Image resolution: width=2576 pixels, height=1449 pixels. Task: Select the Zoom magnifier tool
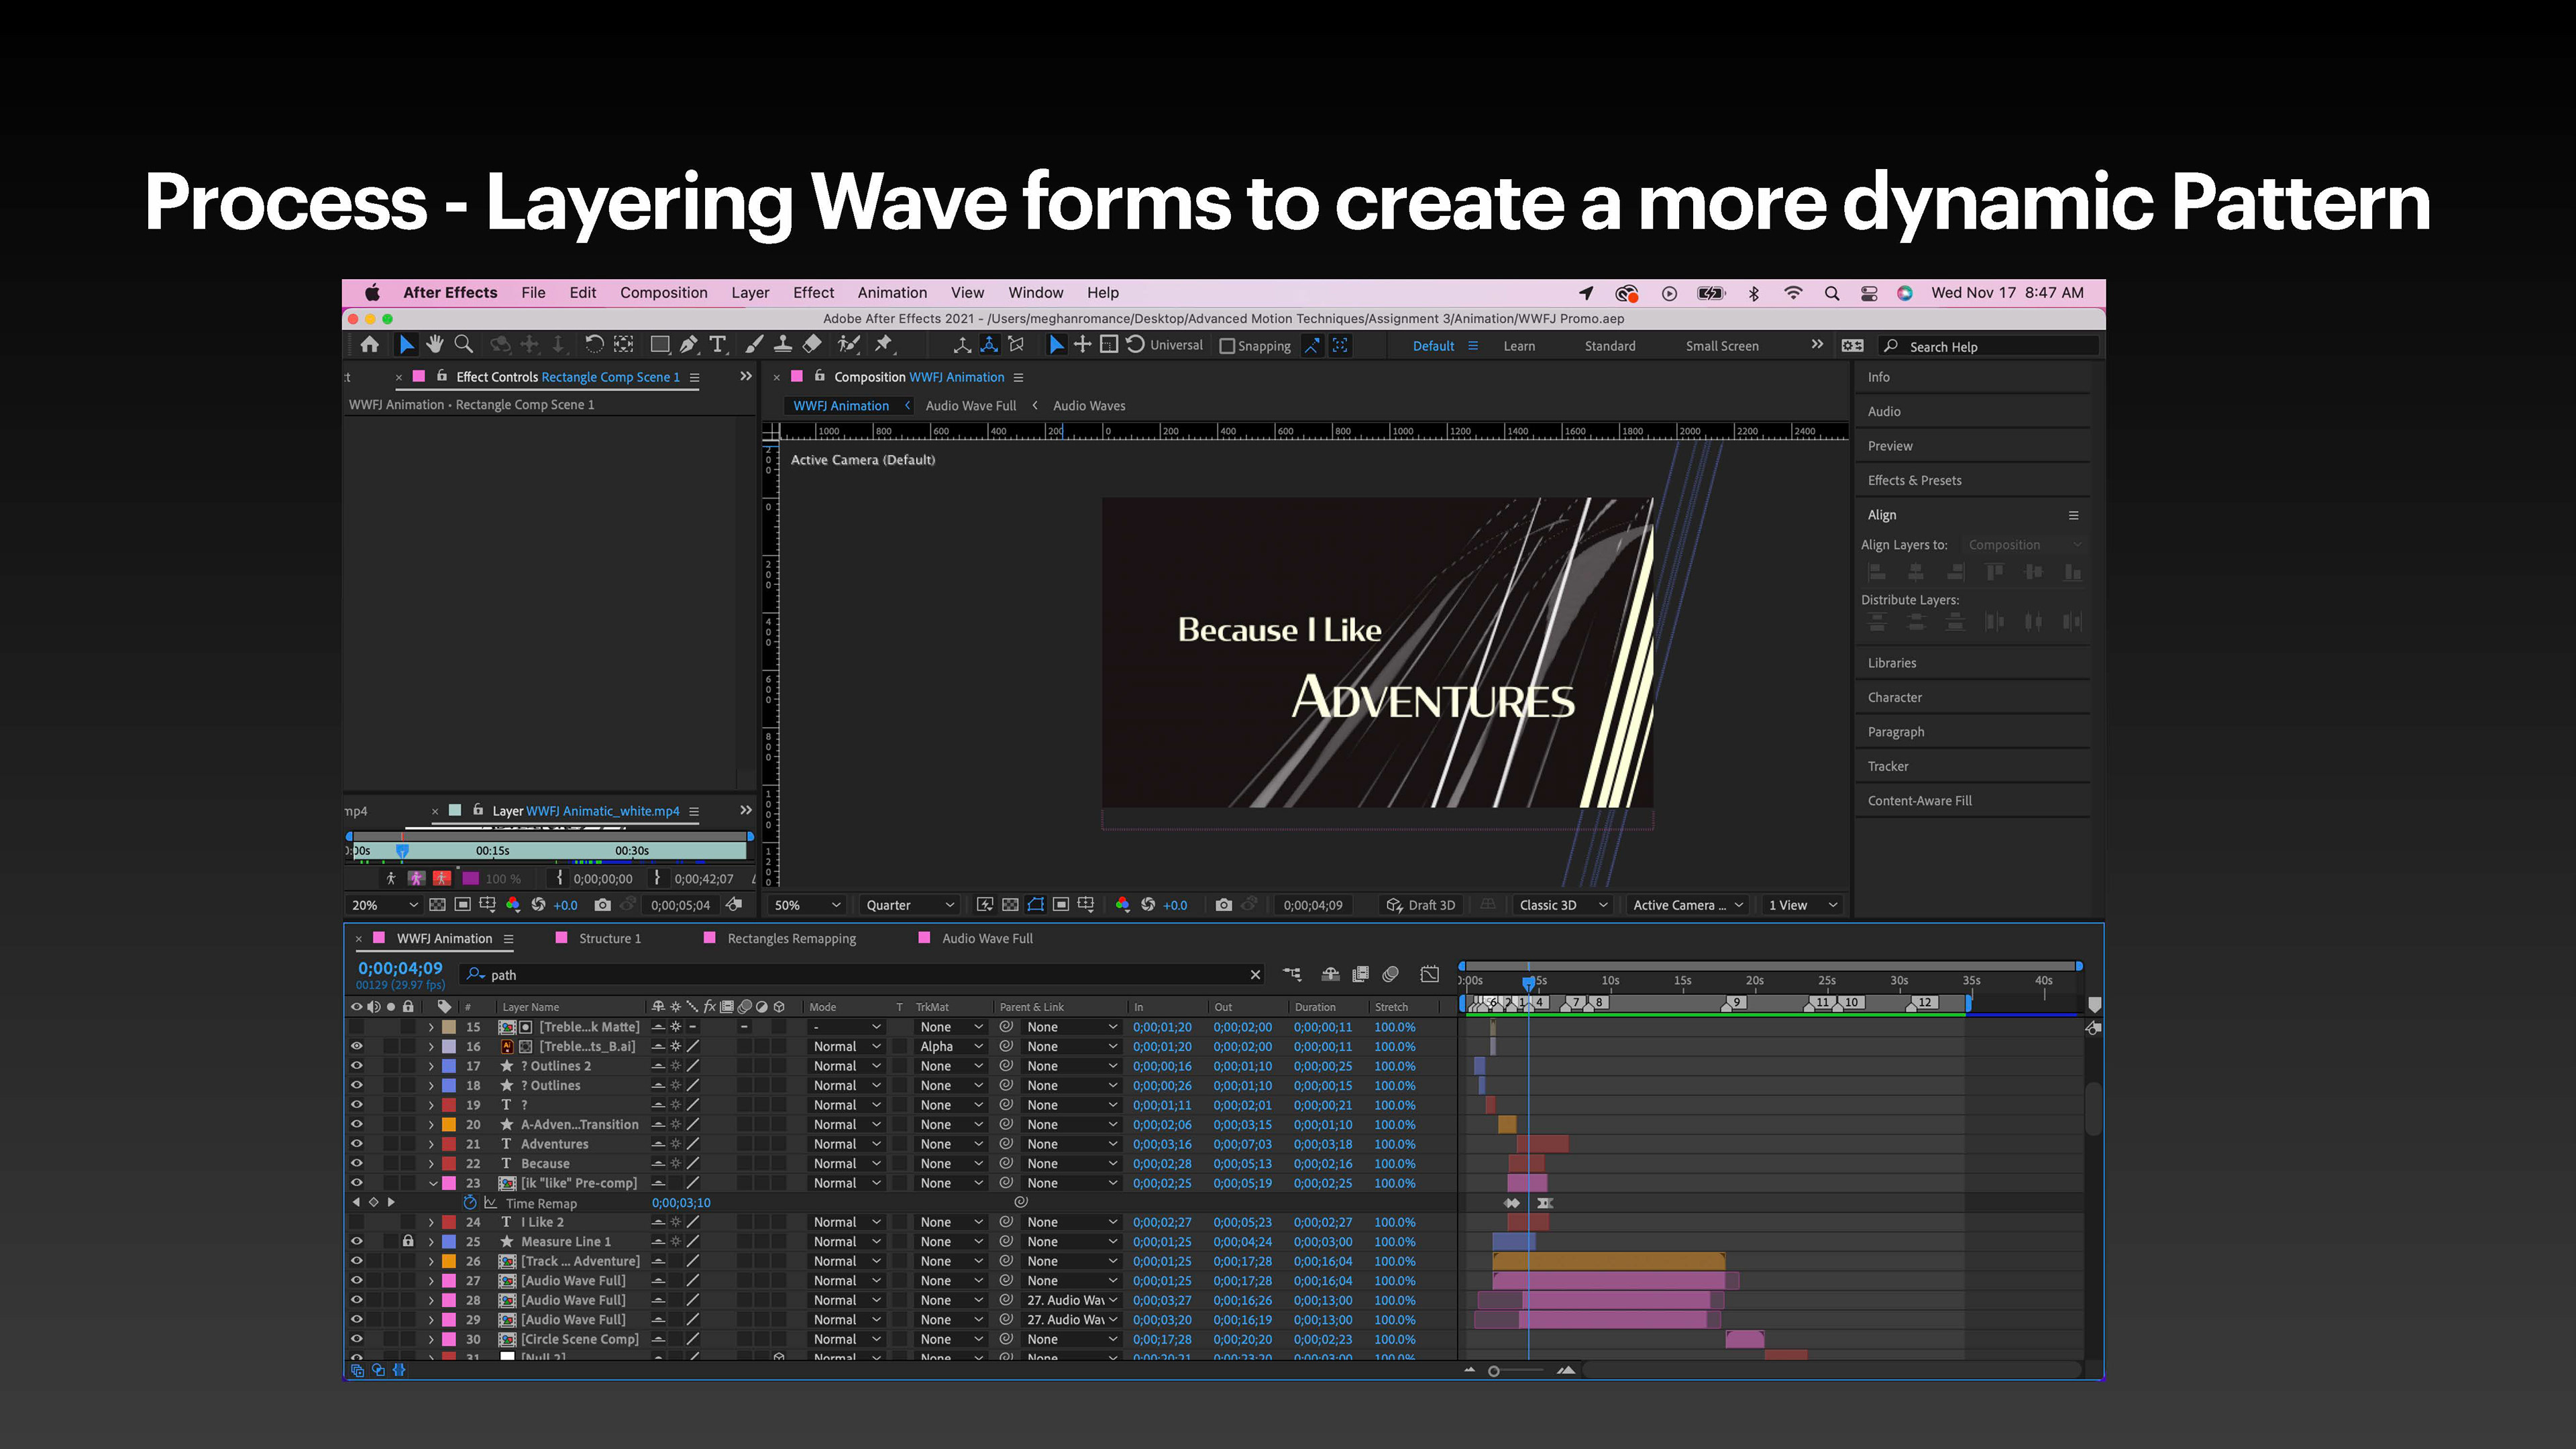point(463,345)
